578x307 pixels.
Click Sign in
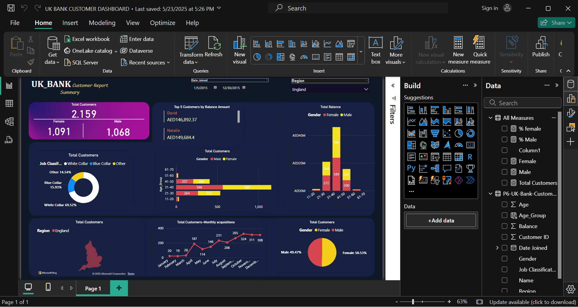[490, 8]
